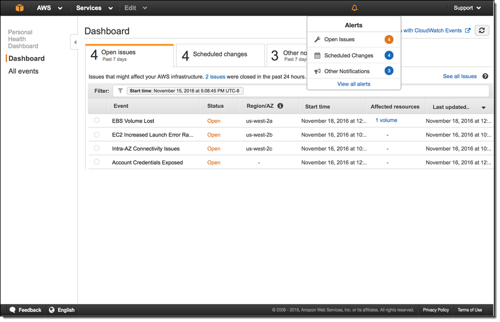The height and width of the screenshot is (322, 500).
Task: Select EC2 Increased Launch Error radio button
Action: [97, 134]
